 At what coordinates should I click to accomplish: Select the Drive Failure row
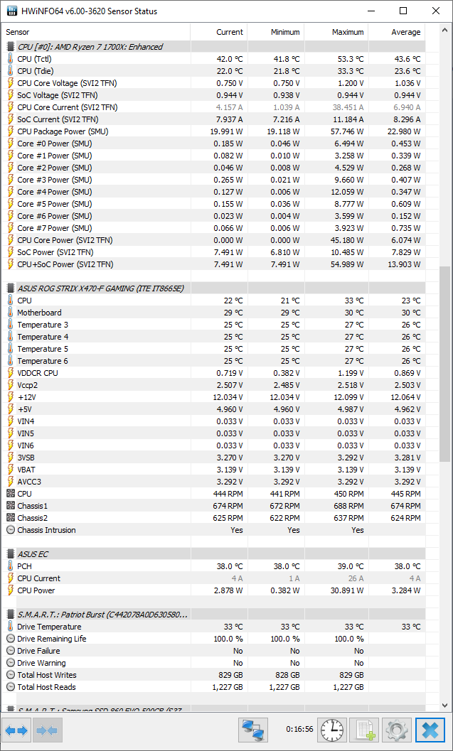point(214,651)
